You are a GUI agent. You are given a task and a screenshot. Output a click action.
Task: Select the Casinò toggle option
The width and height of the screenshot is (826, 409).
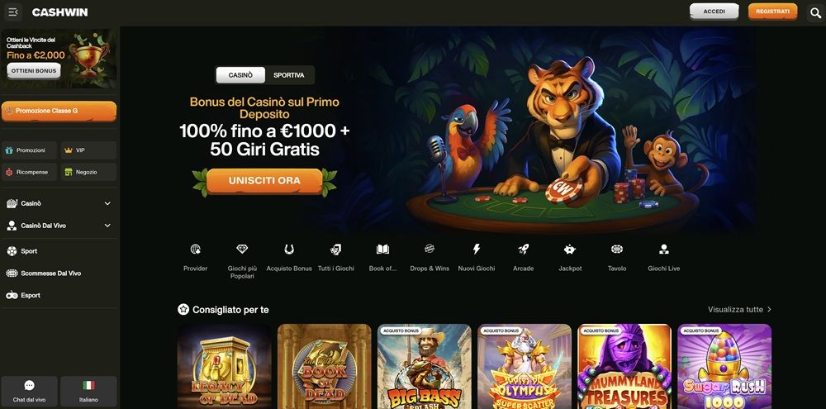[x=240, y=75]
